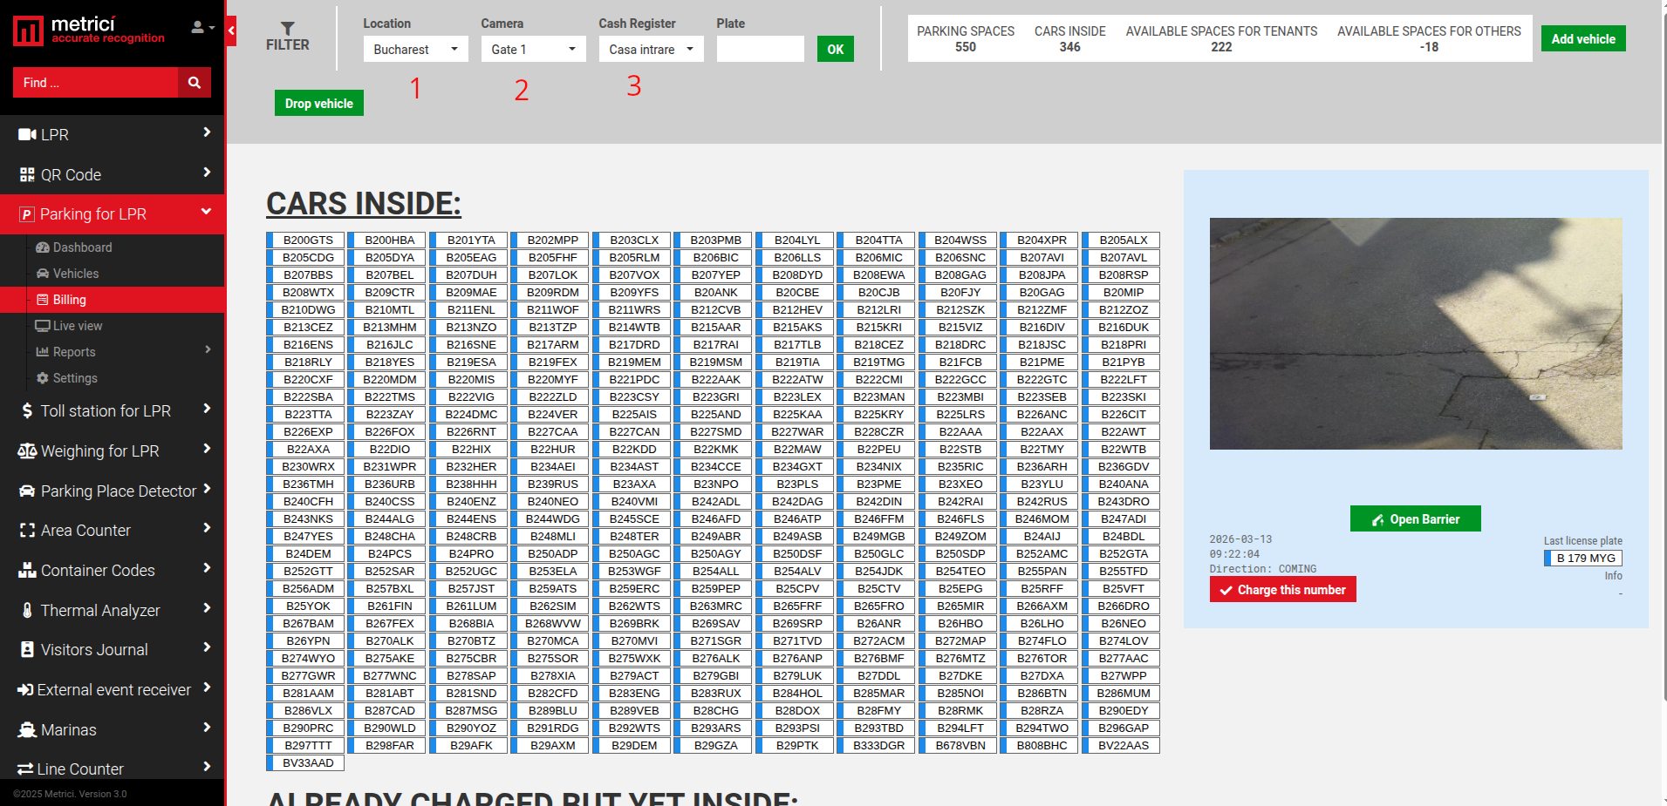Click the Metrici logo icon
Image resolution: width=1667 pixels, height=806 pixels.
pos(29,30)
